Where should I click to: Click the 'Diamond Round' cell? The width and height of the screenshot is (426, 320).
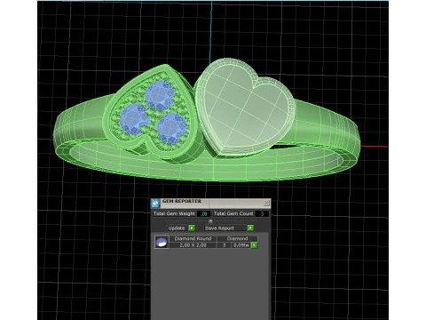pyautogui.click(x=193, y=238)
